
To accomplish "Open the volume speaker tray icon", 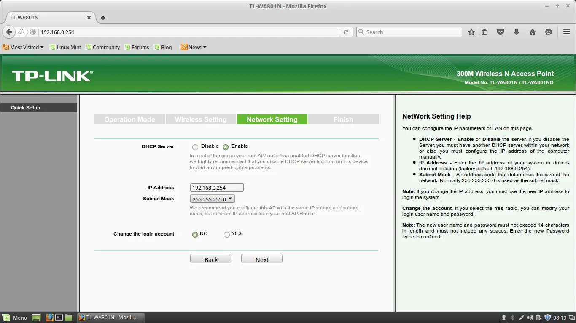I will coord(530,318).
